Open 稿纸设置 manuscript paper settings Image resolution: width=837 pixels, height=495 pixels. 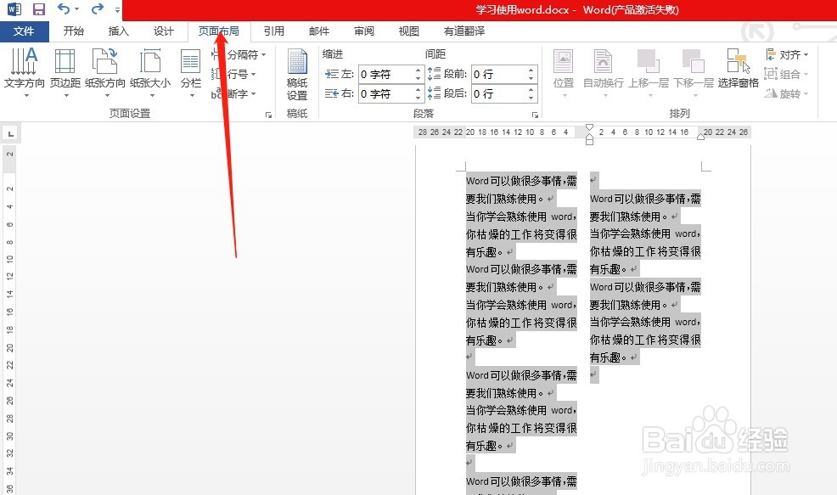click(x=297, y=76)
